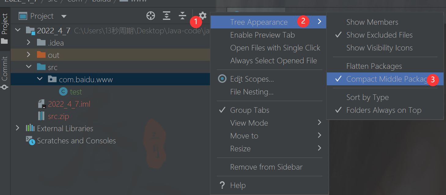Click the Collapse All toolbar icon
446x195 pixels.
point(182,16)
